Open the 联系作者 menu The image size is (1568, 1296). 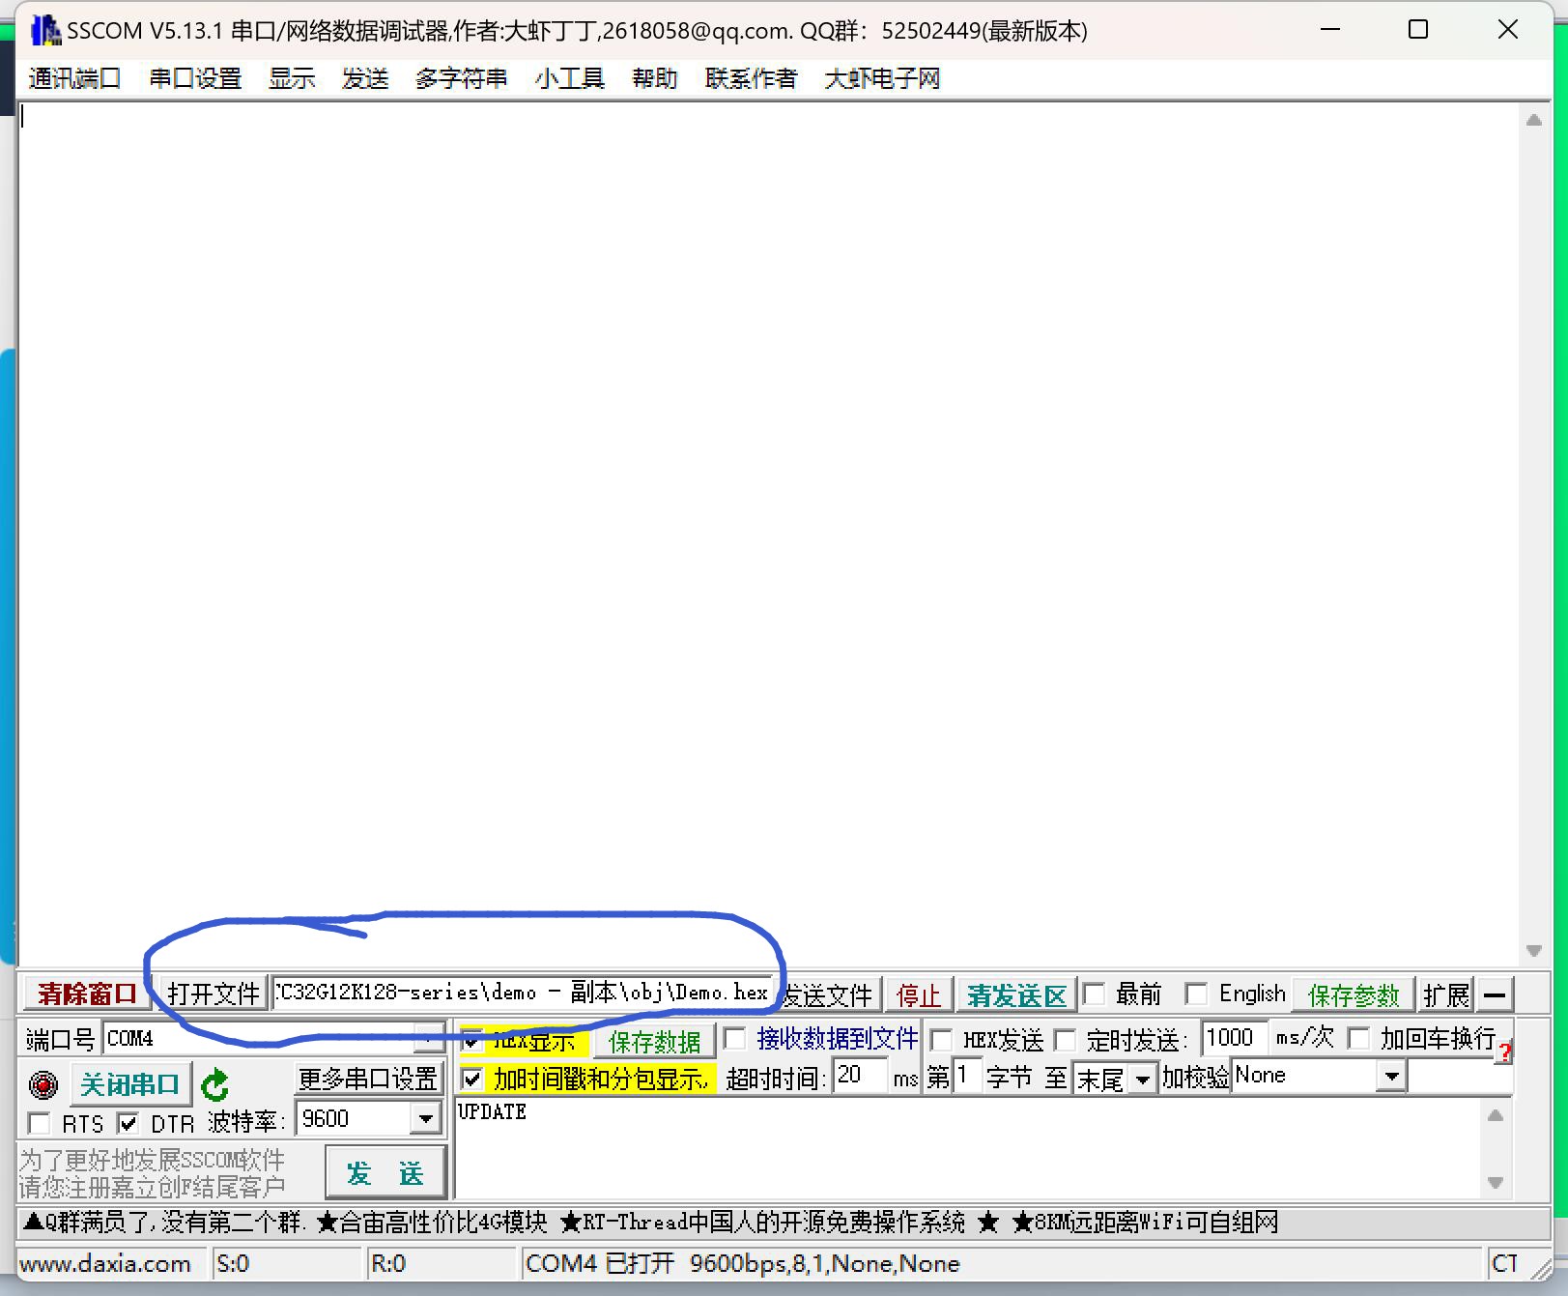tap(751, 78)
